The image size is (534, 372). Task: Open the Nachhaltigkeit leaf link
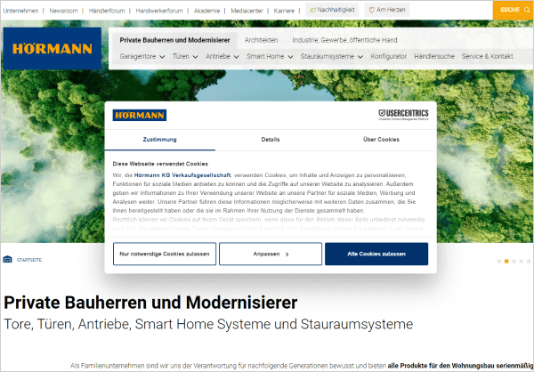click(331, 10)
